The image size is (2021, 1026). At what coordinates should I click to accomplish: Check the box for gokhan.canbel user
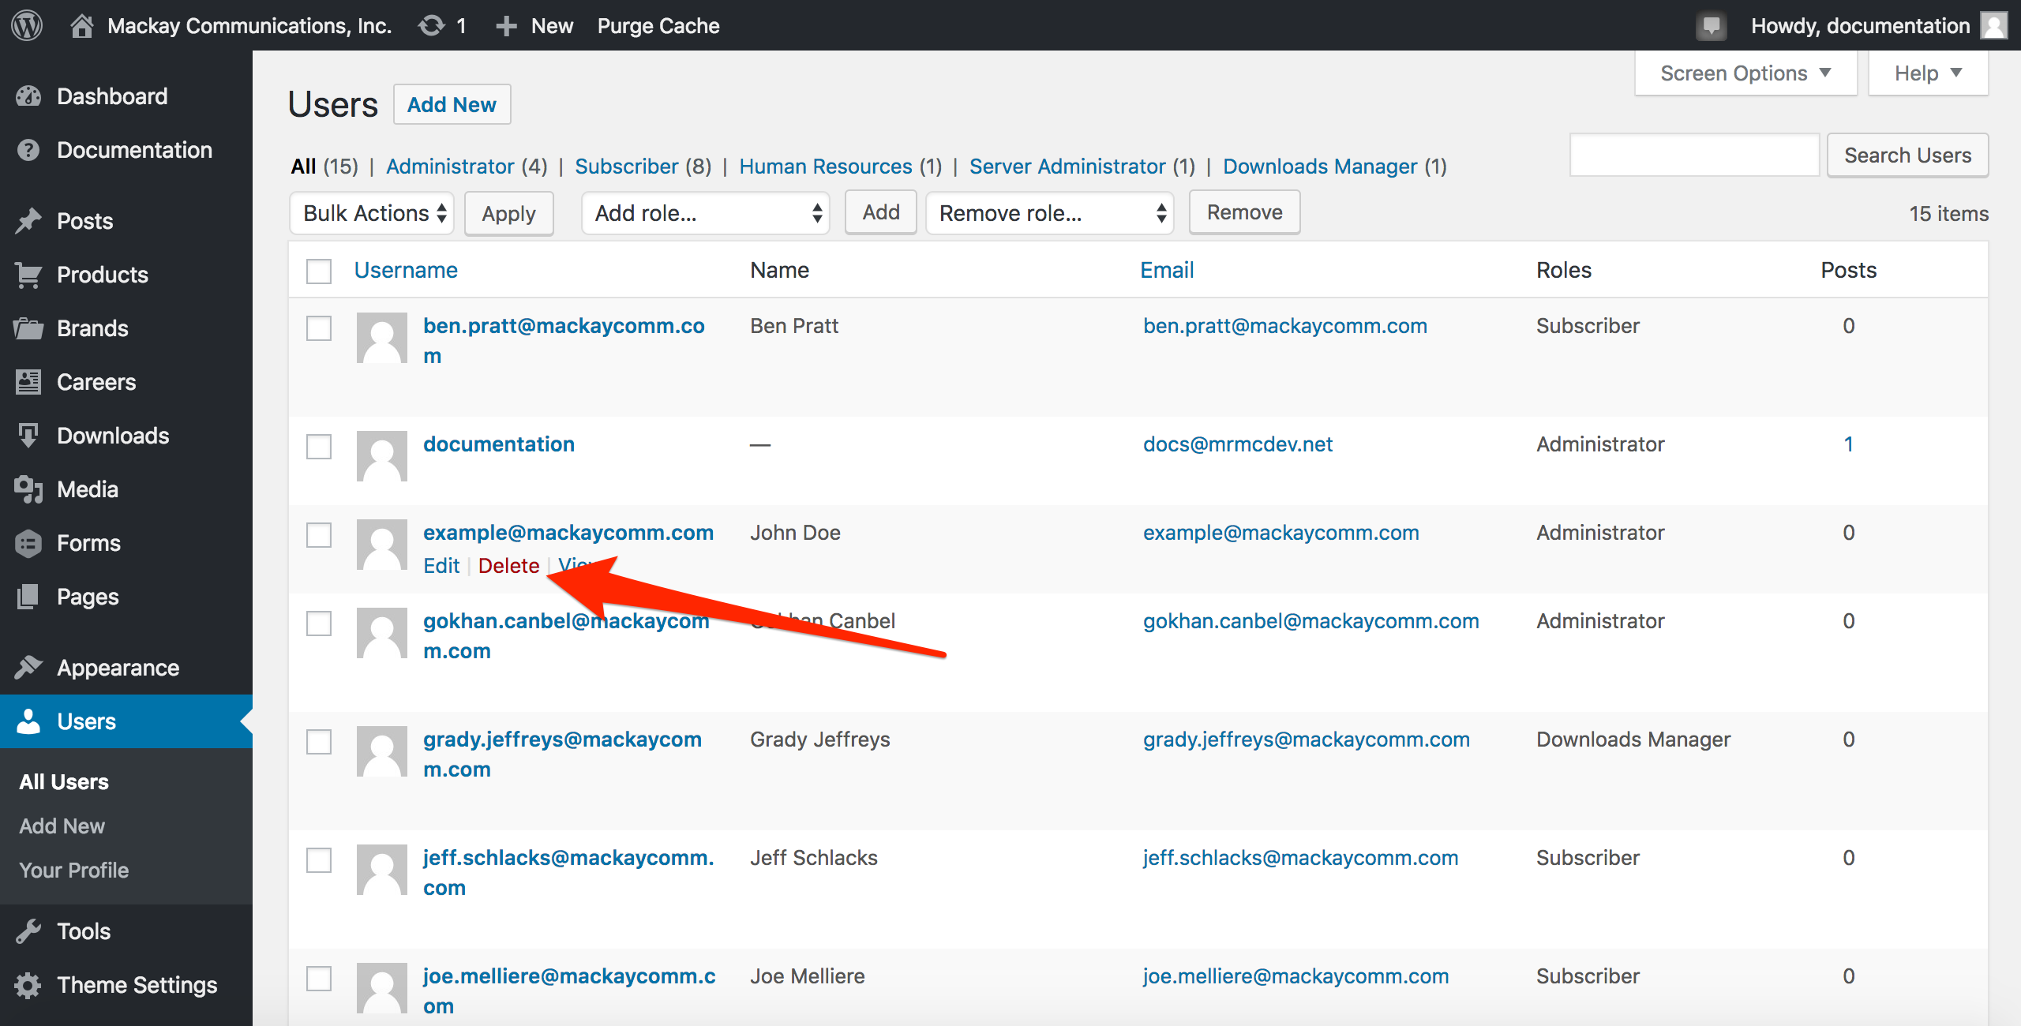point(319,623)
